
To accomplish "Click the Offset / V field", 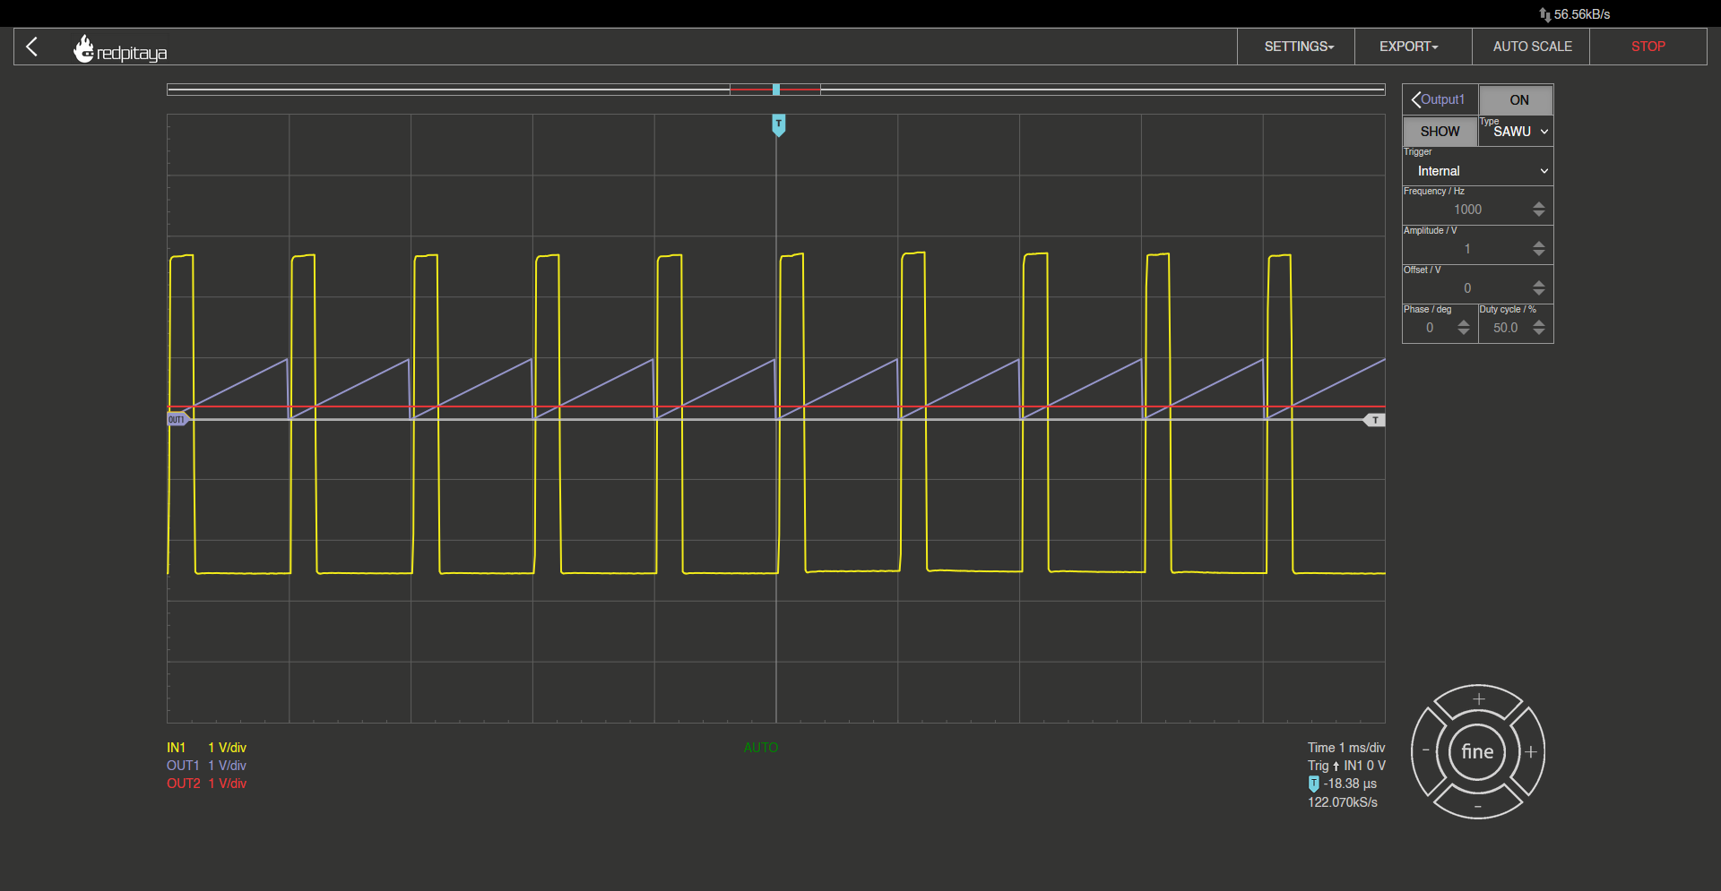I will (x=1467, y=288).
